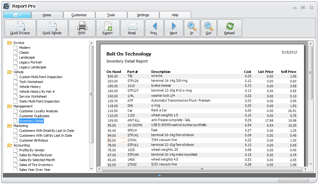Viewport: 319px width, 184px height.
Task: Click the bottom status progress bar
Action: click(294, 180)
